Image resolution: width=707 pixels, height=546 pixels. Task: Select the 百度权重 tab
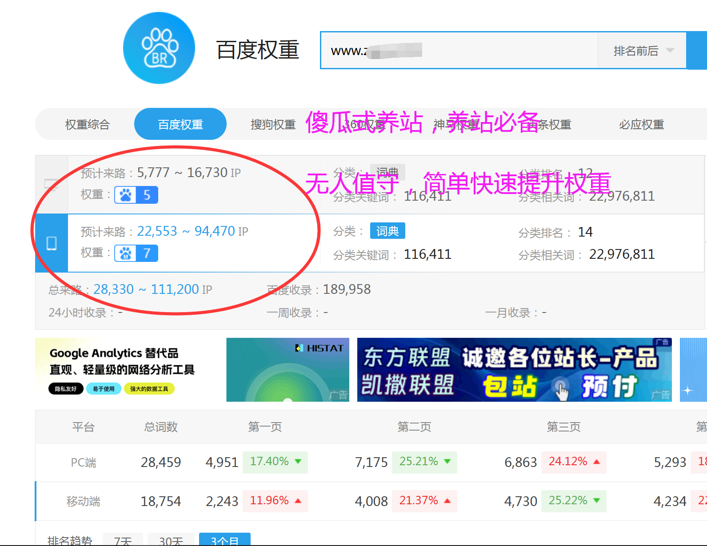click(180, 125)
